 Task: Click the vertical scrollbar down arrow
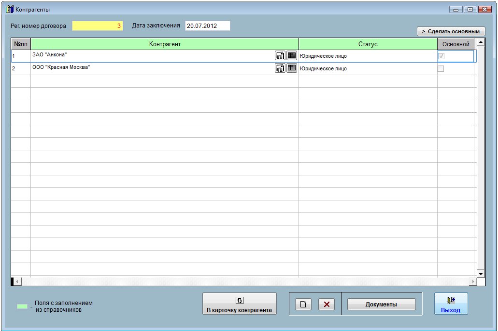(481, 274)
